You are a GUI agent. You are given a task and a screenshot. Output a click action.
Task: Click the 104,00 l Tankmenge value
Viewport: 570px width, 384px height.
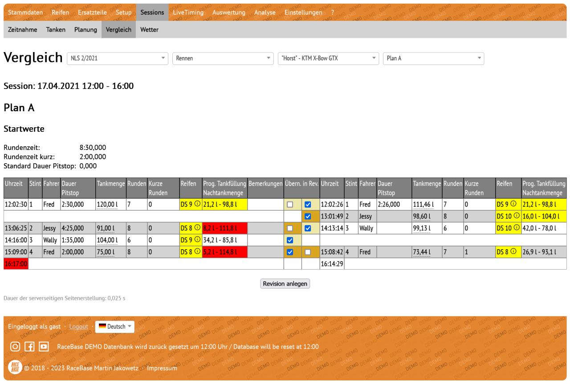(x=107, y=240)
